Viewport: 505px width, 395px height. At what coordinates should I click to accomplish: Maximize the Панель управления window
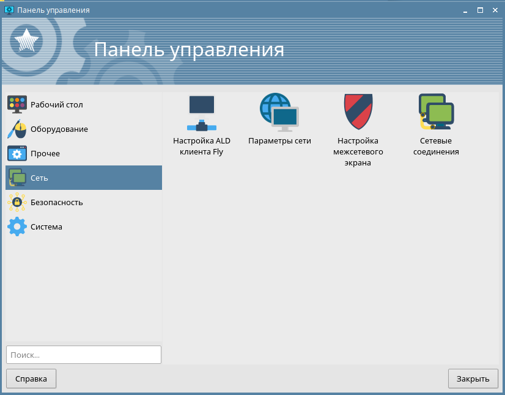tap(480, 10)
